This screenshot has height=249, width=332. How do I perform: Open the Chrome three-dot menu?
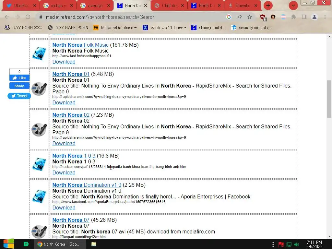click(x=325, y=17)
